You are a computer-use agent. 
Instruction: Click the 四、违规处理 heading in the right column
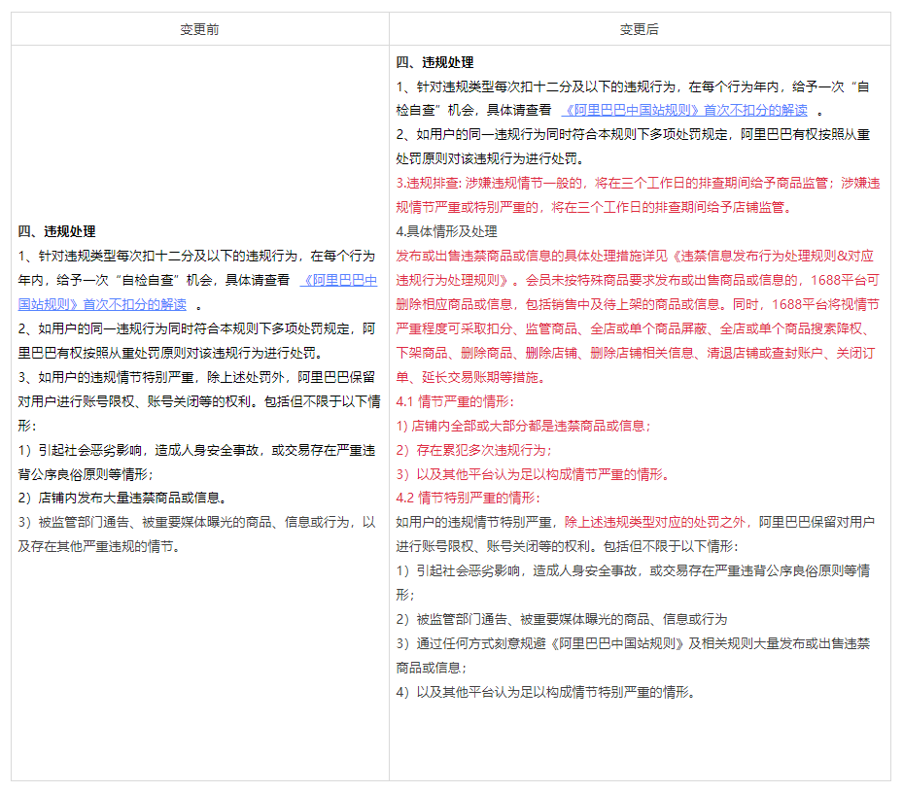tap(434, 62)
